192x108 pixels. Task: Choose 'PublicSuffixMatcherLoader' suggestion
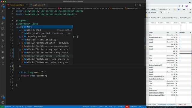click(x=47, y=62)
